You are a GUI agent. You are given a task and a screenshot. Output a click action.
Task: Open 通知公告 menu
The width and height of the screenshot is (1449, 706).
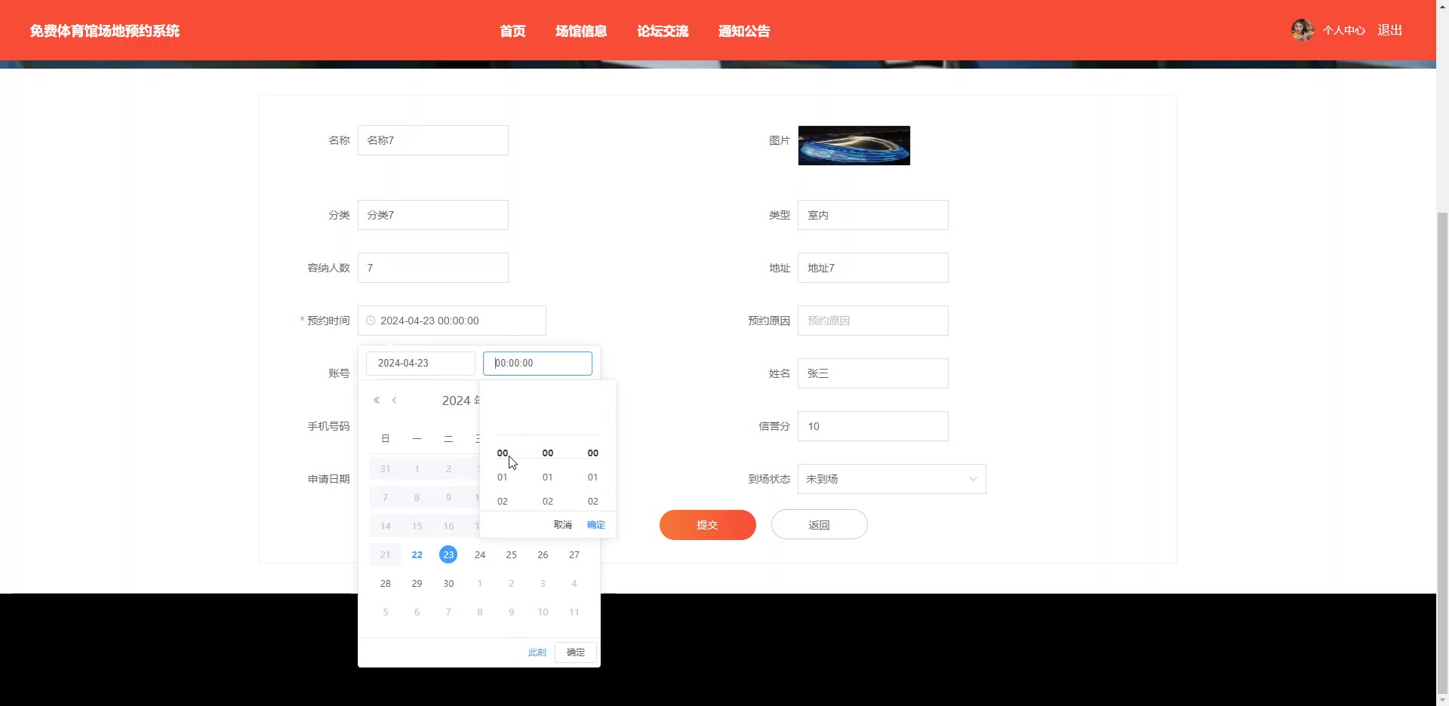(x=744, y=31)
